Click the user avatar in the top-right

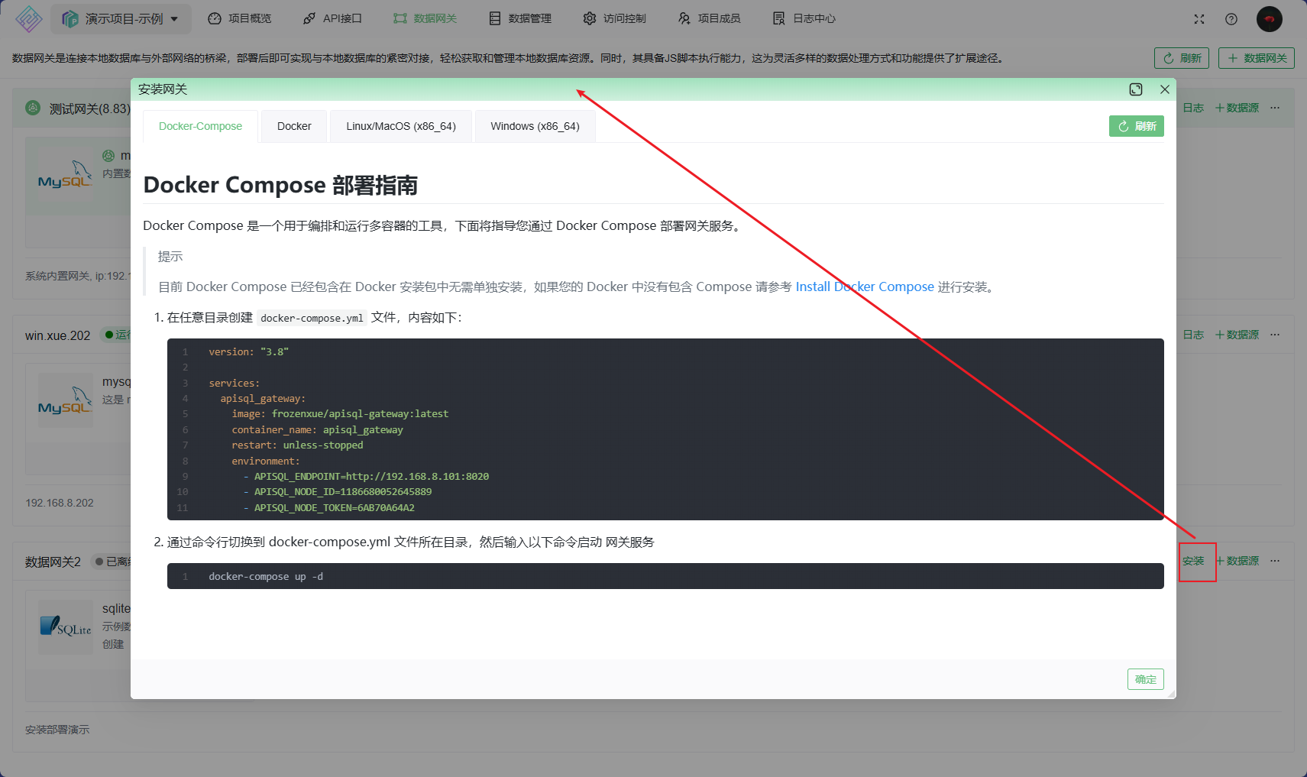[1269, 19]
